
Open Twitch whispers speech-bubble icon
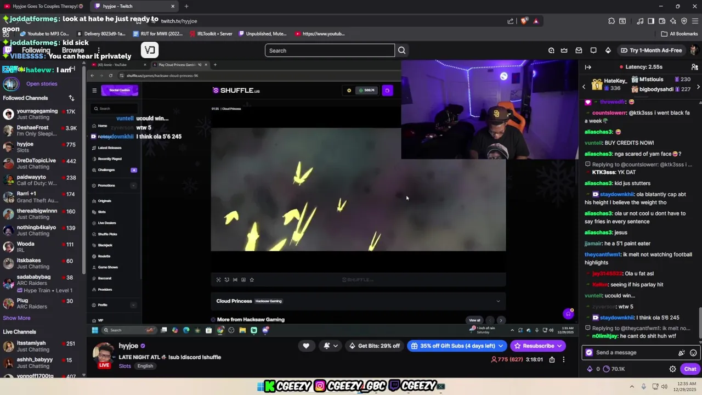tap(593, 50)
